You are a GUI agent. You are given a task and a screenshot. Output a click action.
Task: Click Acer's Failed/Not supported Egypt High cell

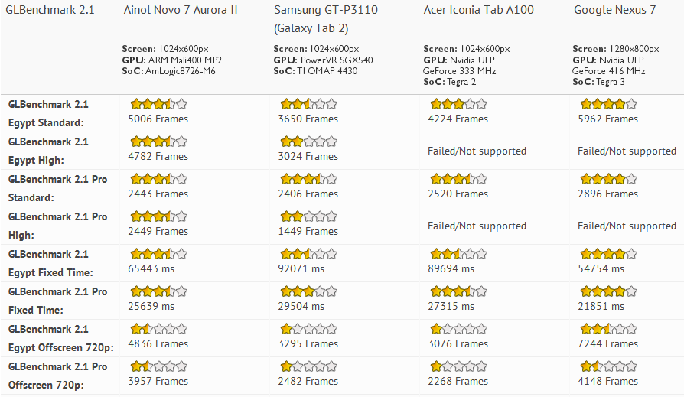point(477,151)
